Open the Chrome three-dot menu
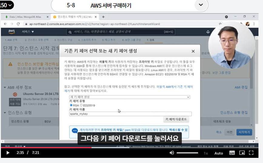This screenshot has width=263, height=163. coord(254,24)
